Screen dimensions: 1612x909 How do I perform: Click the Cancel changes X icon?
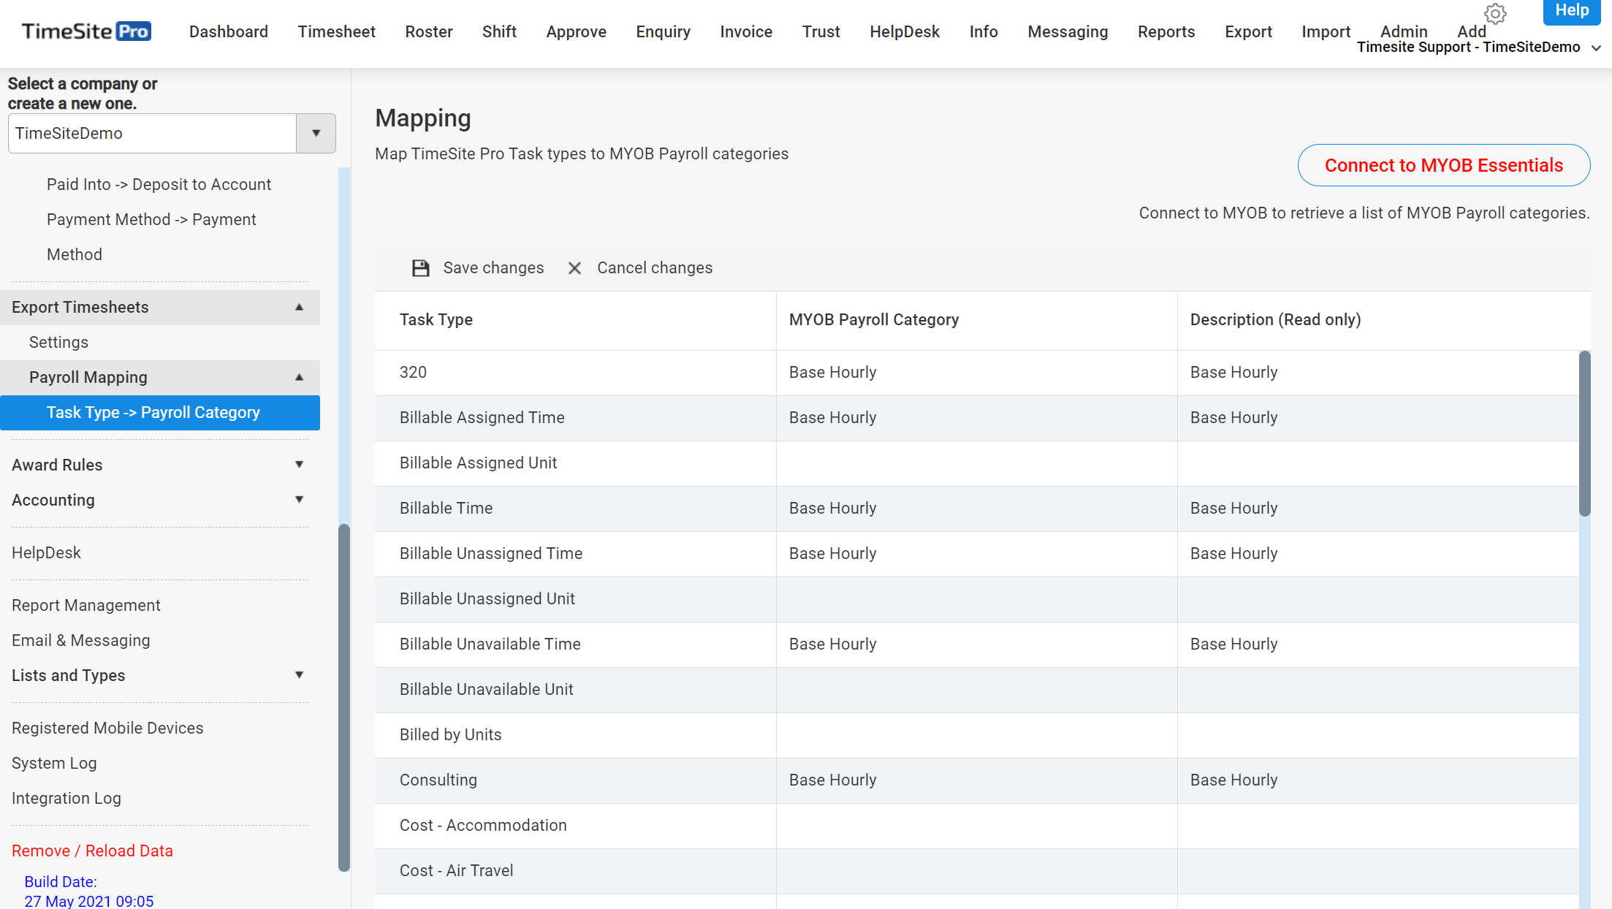click(x=574, y=268)
